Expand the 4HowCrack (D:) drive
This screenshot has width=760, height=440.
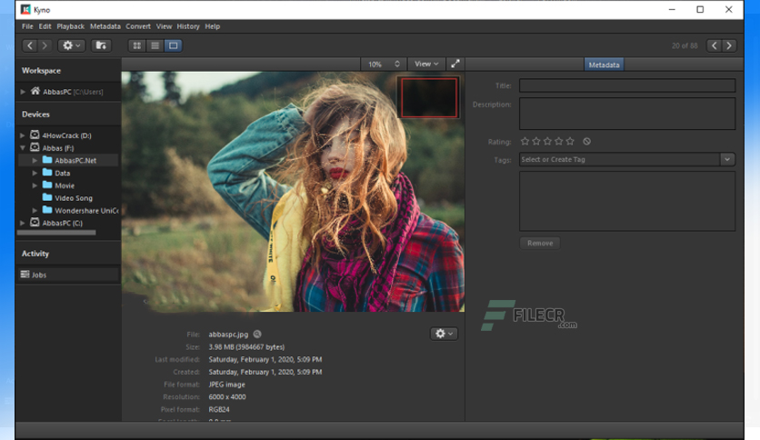click(23, 135)
